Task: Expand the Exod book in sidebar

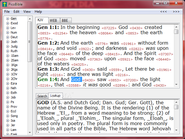Action: [x=8, y=23]
